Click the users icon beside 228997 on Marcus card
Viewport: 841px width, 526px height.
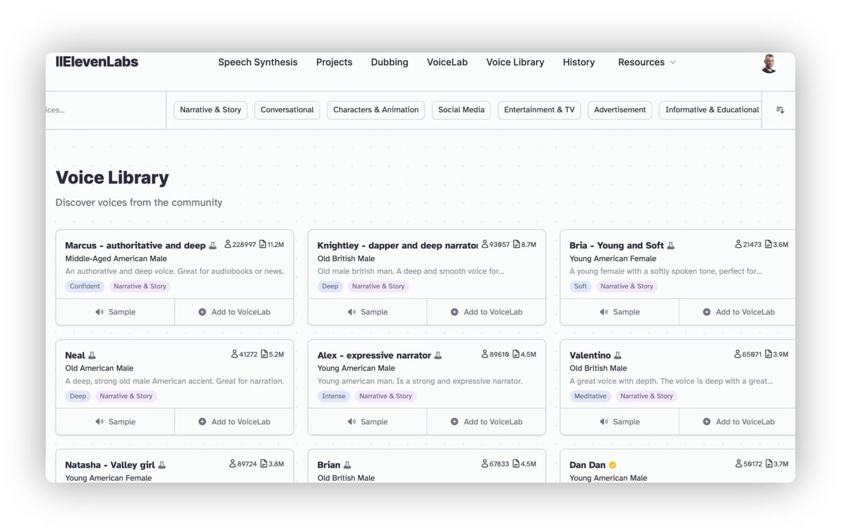(228, 245)
